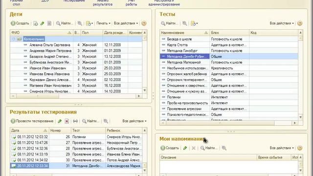Click the Дата рождения column header
Viewport: 313px width, 176px height.
[x=115, y=33]
